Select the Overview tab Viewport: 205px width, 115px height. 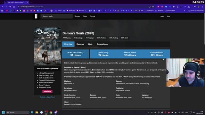68,44
